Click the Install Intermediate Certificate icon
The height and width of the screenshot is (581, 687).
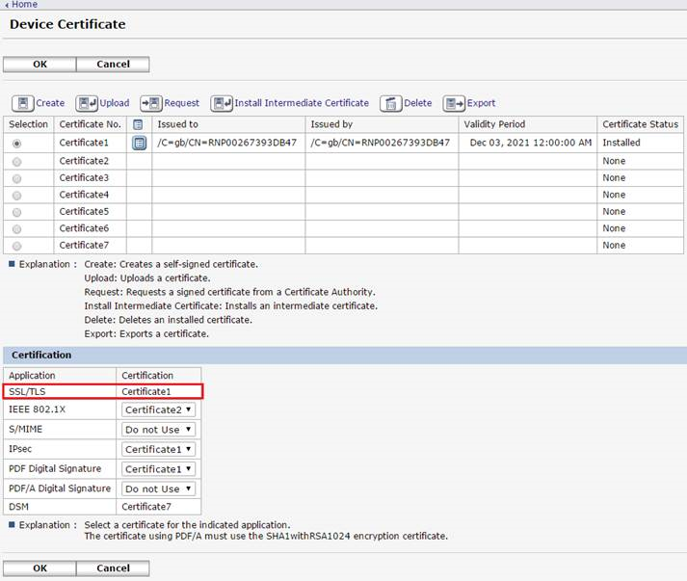222,103
